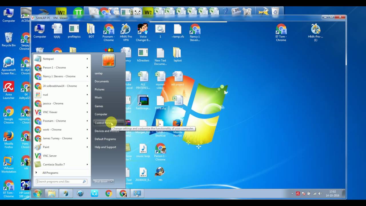Select Recycle Bin on host desktop
Image resolution: width=366 pixels, height=206 pixels.
pos(9,40)
